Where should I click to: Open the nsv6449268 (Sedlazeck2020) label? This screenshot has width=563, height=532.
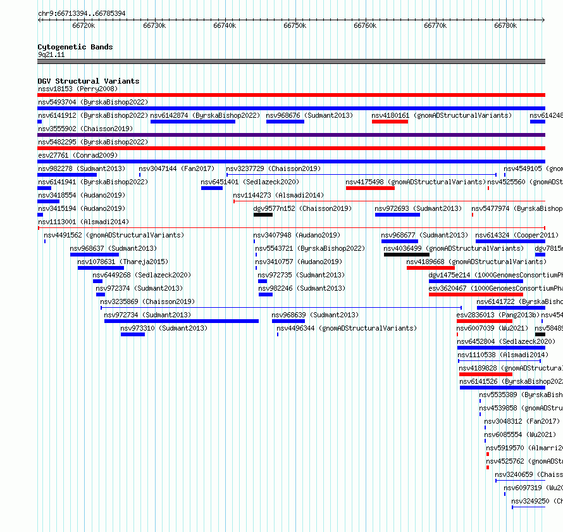pyautogui.click(x=142, y=275)
